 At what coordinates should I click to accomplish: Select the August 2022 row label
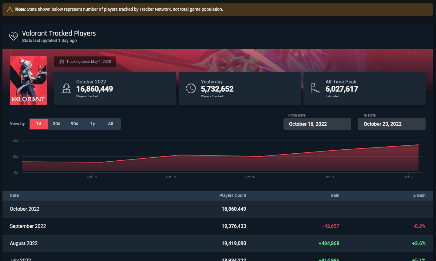pos(24,243)
